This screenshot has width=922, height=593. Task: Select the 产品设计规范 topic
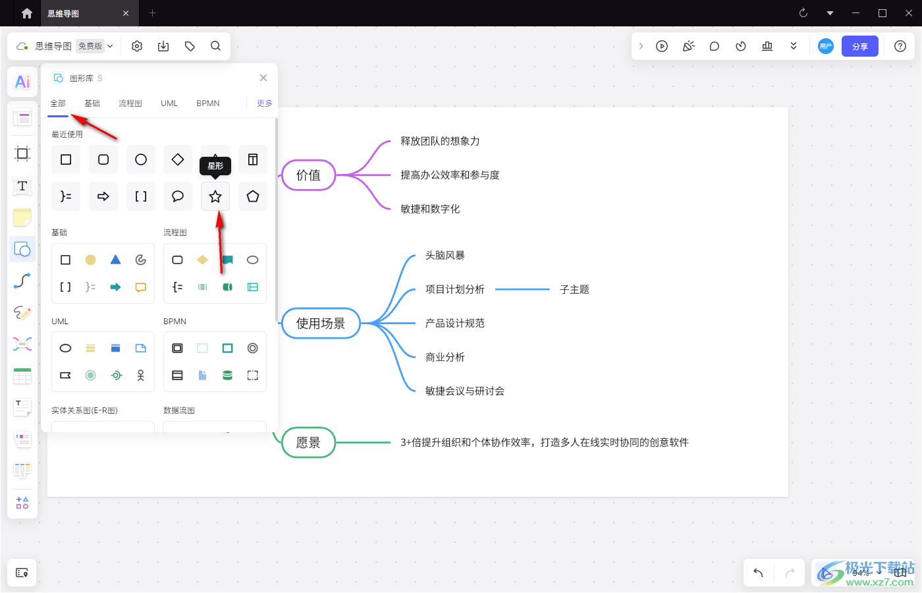pyautogui.click(x=455, y=324)
